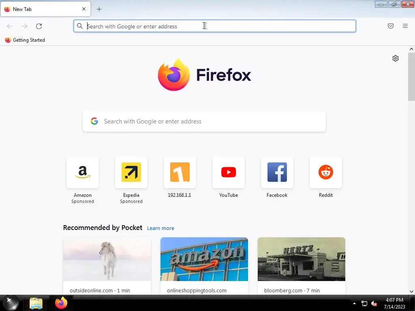Image resolution: width=415 pixels, height=311 pixels.
Task: Close the New Tab tab
Action: (x=83, y=9)
